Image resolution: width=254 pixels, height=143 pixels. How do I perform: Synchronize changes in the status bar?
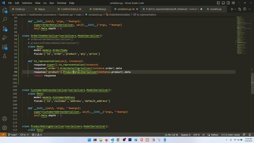[x=25, y=135]
